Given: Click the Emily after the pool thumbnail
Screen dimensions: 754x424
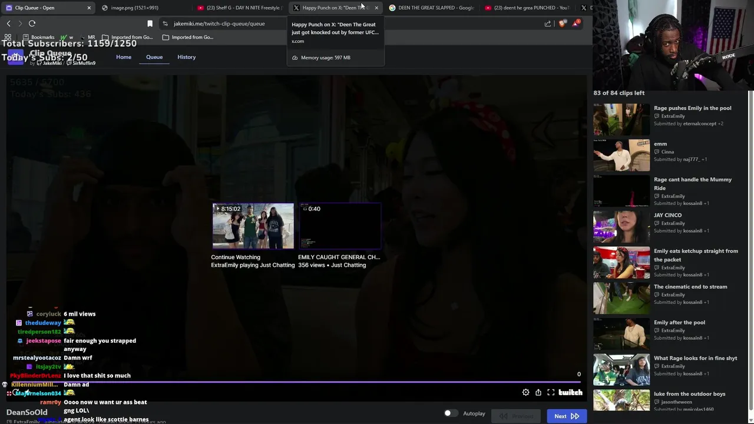Looking at the screenshot, I should tap(621, 334).
